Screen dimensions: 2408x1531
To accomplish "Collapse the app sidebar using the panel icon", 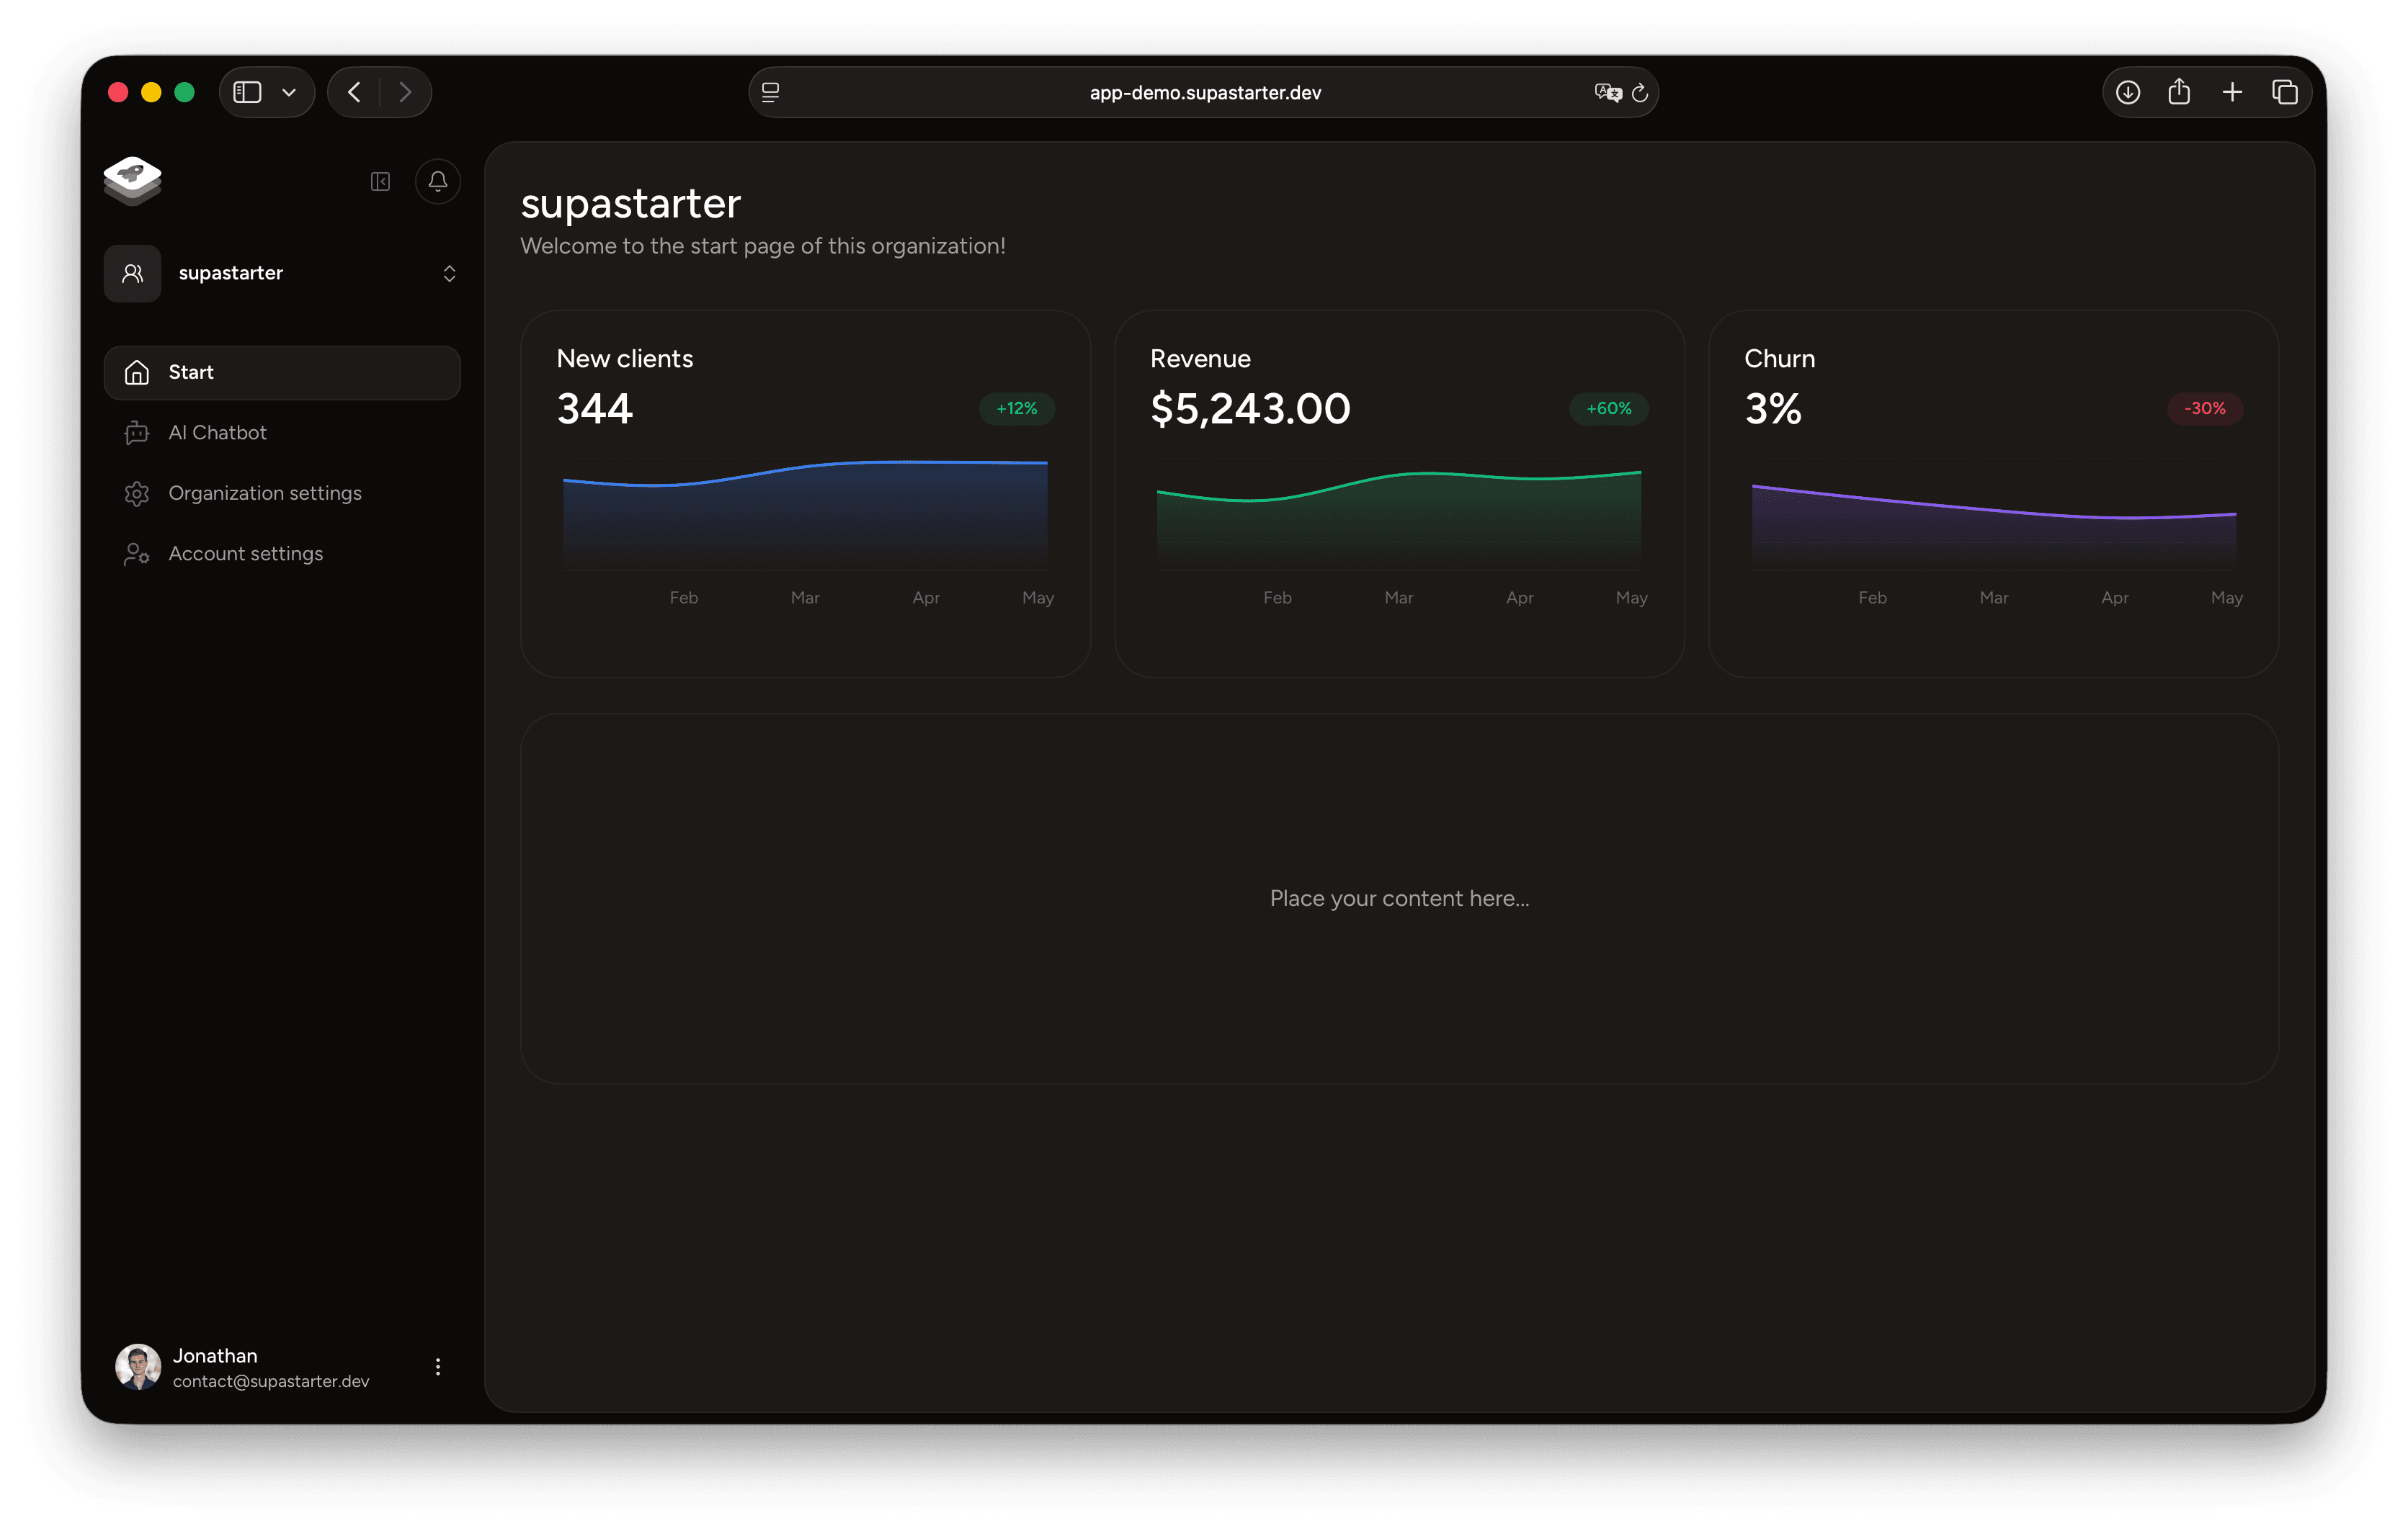I will coord(380,181).
